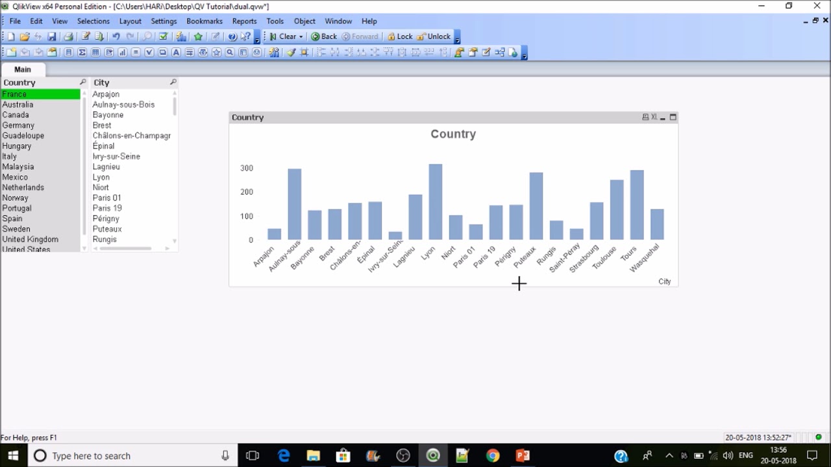Go Back one selection step

click(x=324, y=36)
